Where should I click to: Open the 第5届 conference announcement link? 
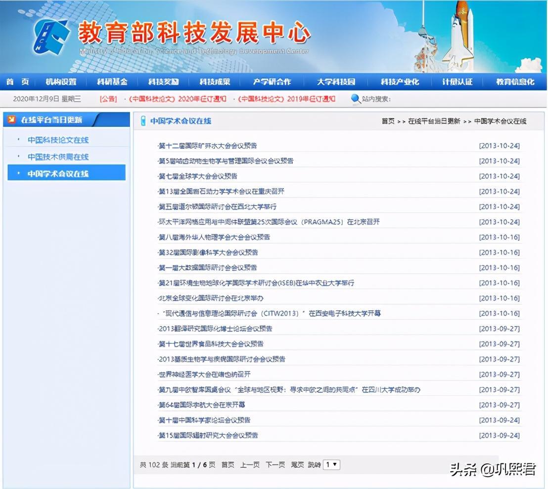pyautogui.click(x=226, y=161)
